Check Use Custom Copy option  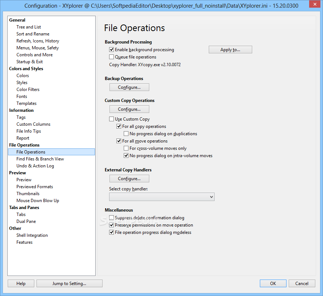point(111,119)
